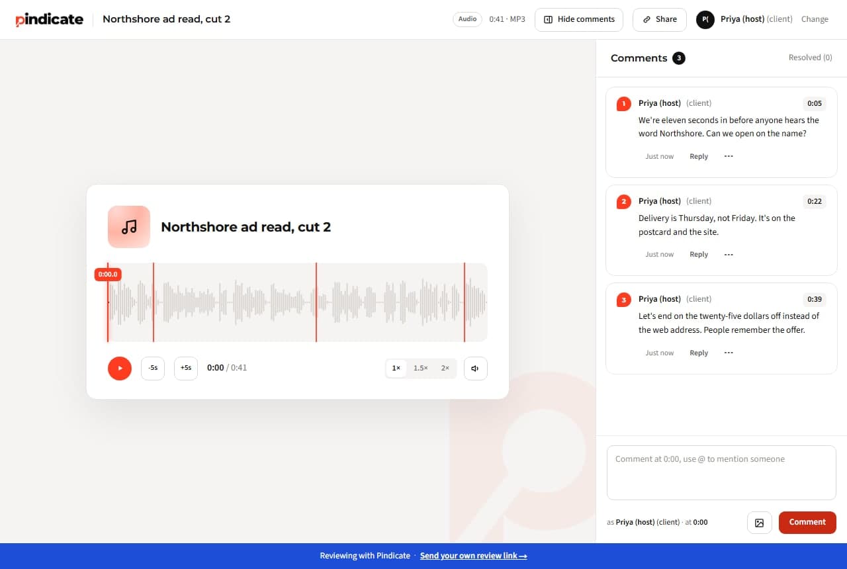Set playback speed to 1×
The image size is (847, 569).
pyautogui.click(x=396, y=369)
